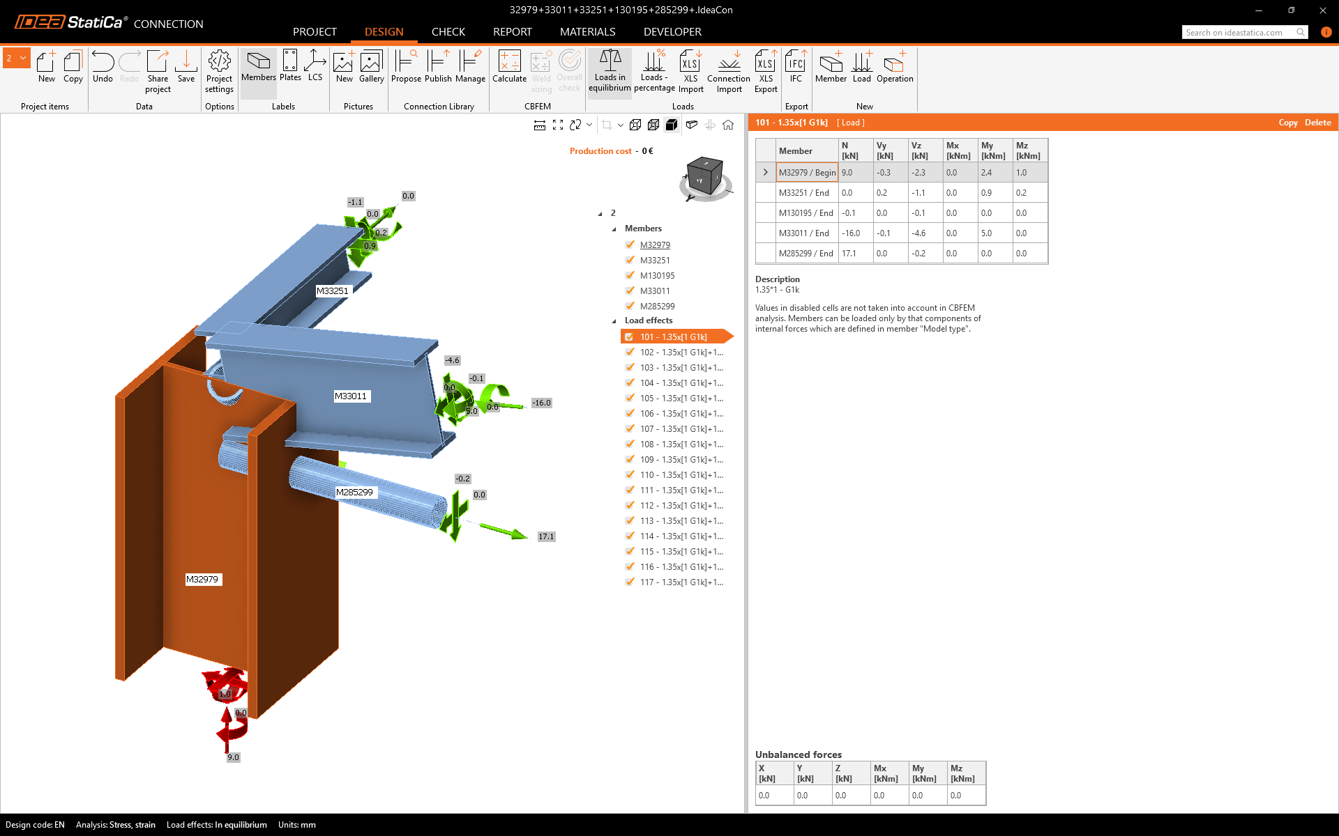The image size is (1339, 836).
Task: Click Copy for load 101
Action: click(1287, 123)
